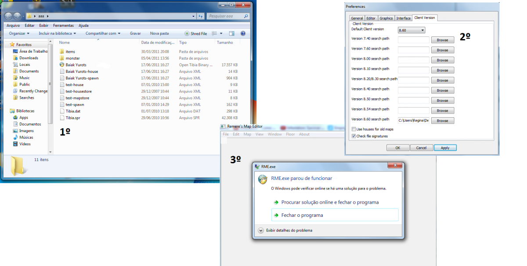This screenshot has width=527, height=266.
Task: Browse for Version 8.60 search path
Action: (x=443, y=121)
